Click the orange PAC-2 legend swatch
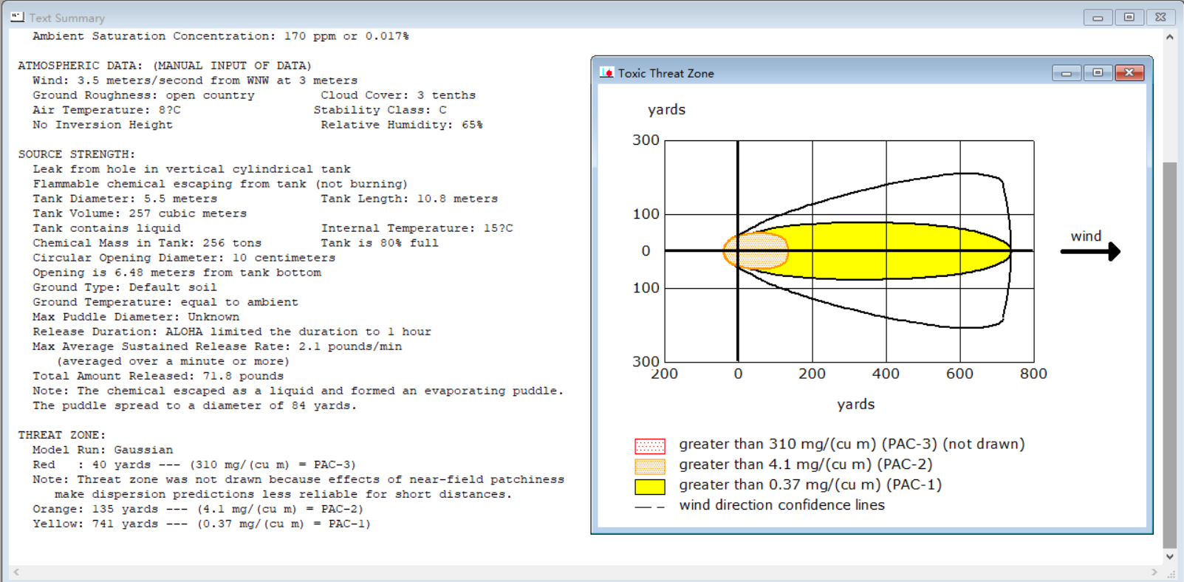 click(x=650, y=466)
